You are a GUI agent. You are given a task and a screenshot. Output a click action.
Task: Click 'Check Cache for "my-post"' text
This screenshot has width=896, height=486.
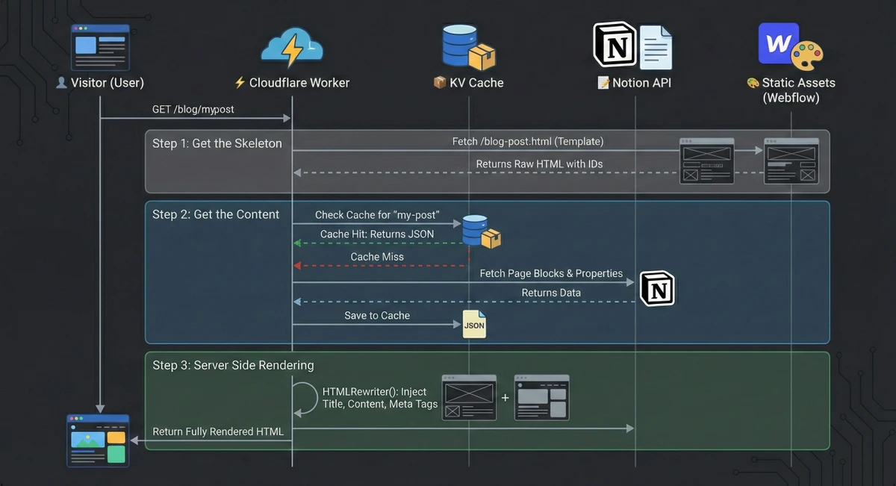[x=377, y=215]
